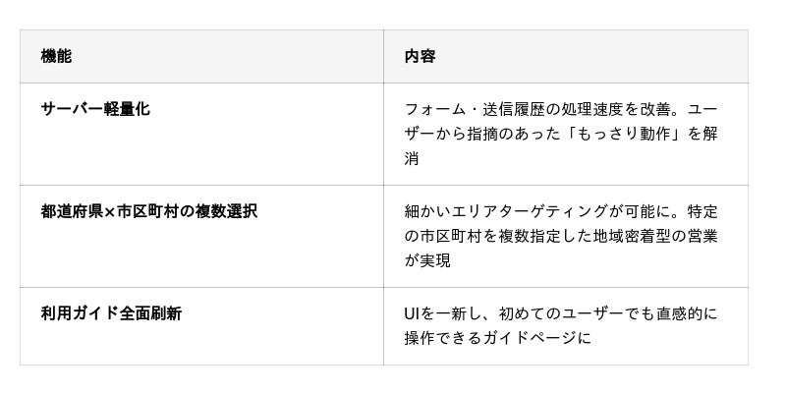Screen dimensions: 786x395
Task: Select the サーバー軽量化 cell
Action: (95, 109)
